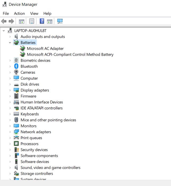Screen dimensions: 171x186
Task: Click the Monitors icon
Action: coord(16,126)
